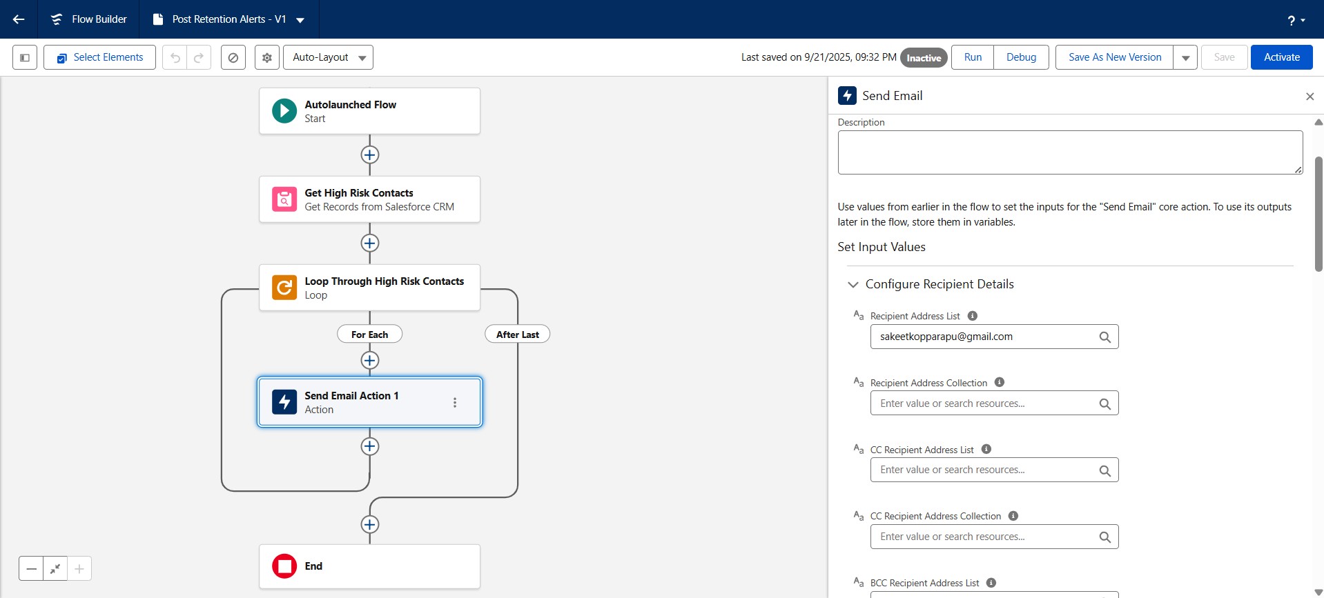
Task: Click the Set Input Values heading
Action: 882,247
